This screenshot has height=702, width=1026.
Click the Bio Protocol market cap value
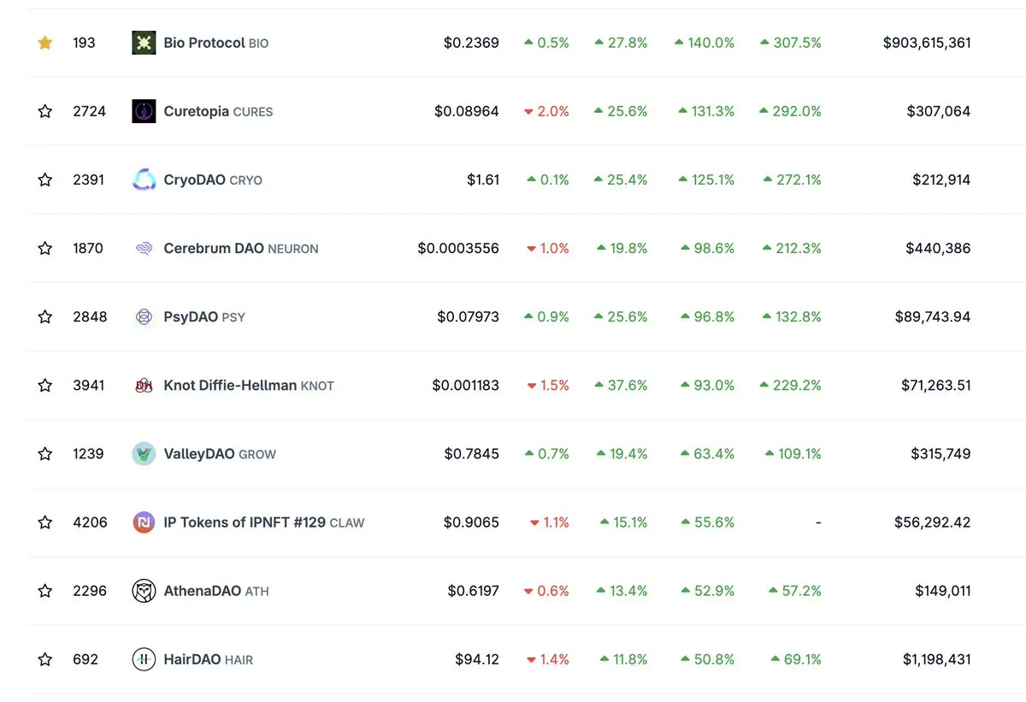coord(927,43)
